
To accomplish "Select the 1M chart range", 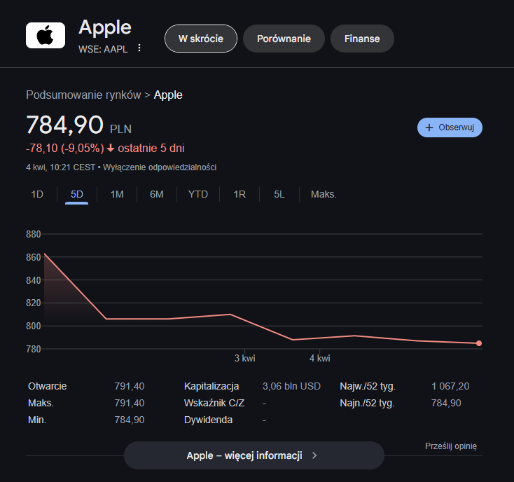I will coord(117,195).
